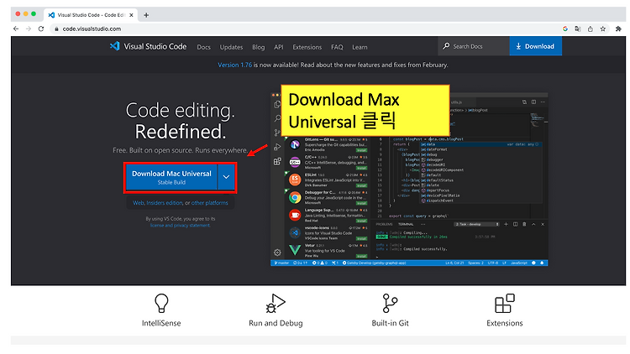Click the Run and Debug label
This screenshot has height=354, width=630.
276,323
